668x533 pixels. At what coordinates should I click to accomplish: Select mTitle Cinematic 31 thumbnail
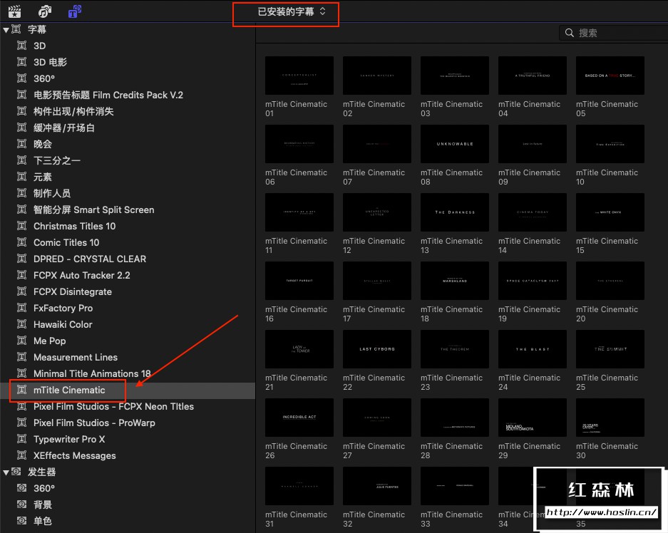[x=299, y=486]
